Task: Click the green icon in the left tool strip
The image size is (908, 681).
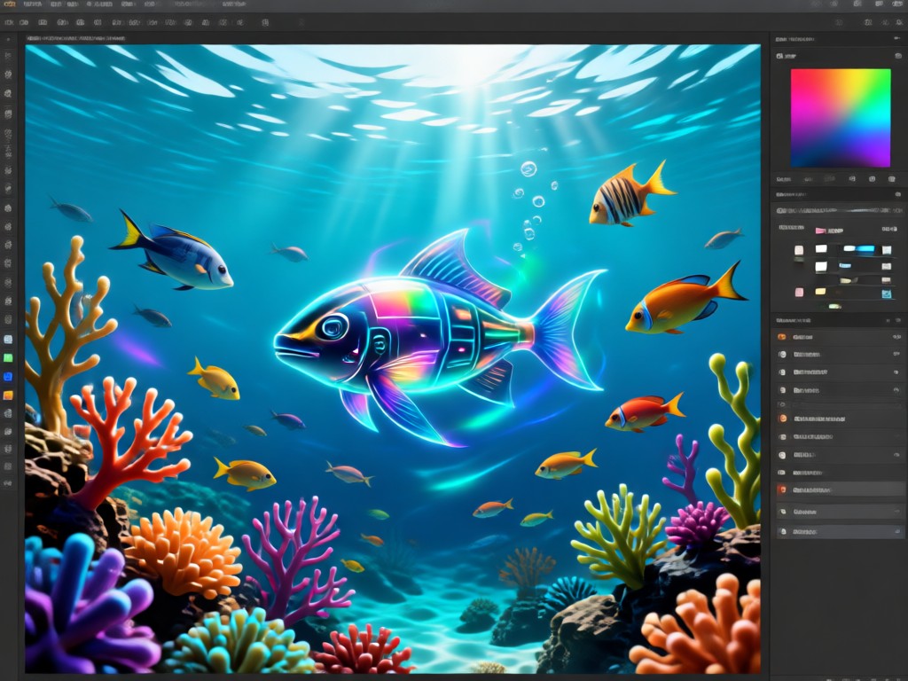Action: 8,358
